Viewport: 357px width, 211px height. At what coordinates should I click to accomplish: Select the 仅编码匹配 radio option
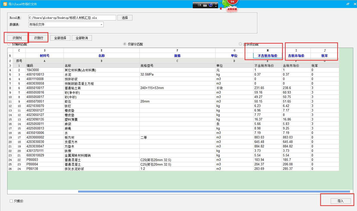pyautogui.click(x=9, y=44)
